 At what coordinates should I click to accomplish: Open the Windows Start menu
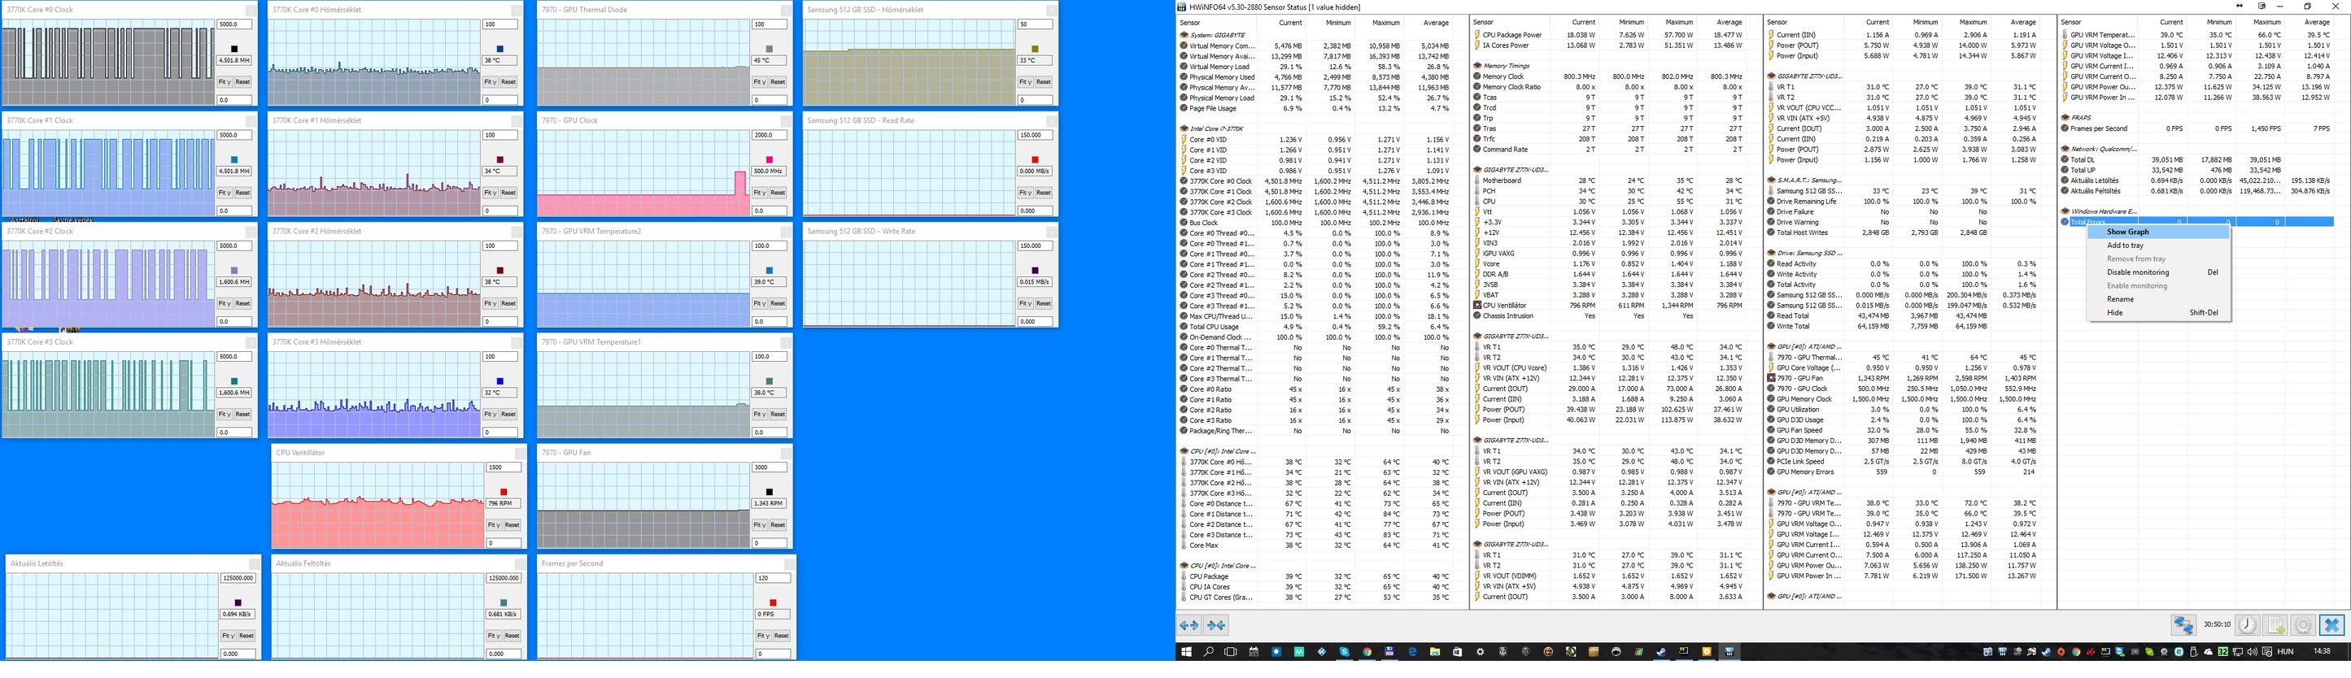coord(1186,653)
